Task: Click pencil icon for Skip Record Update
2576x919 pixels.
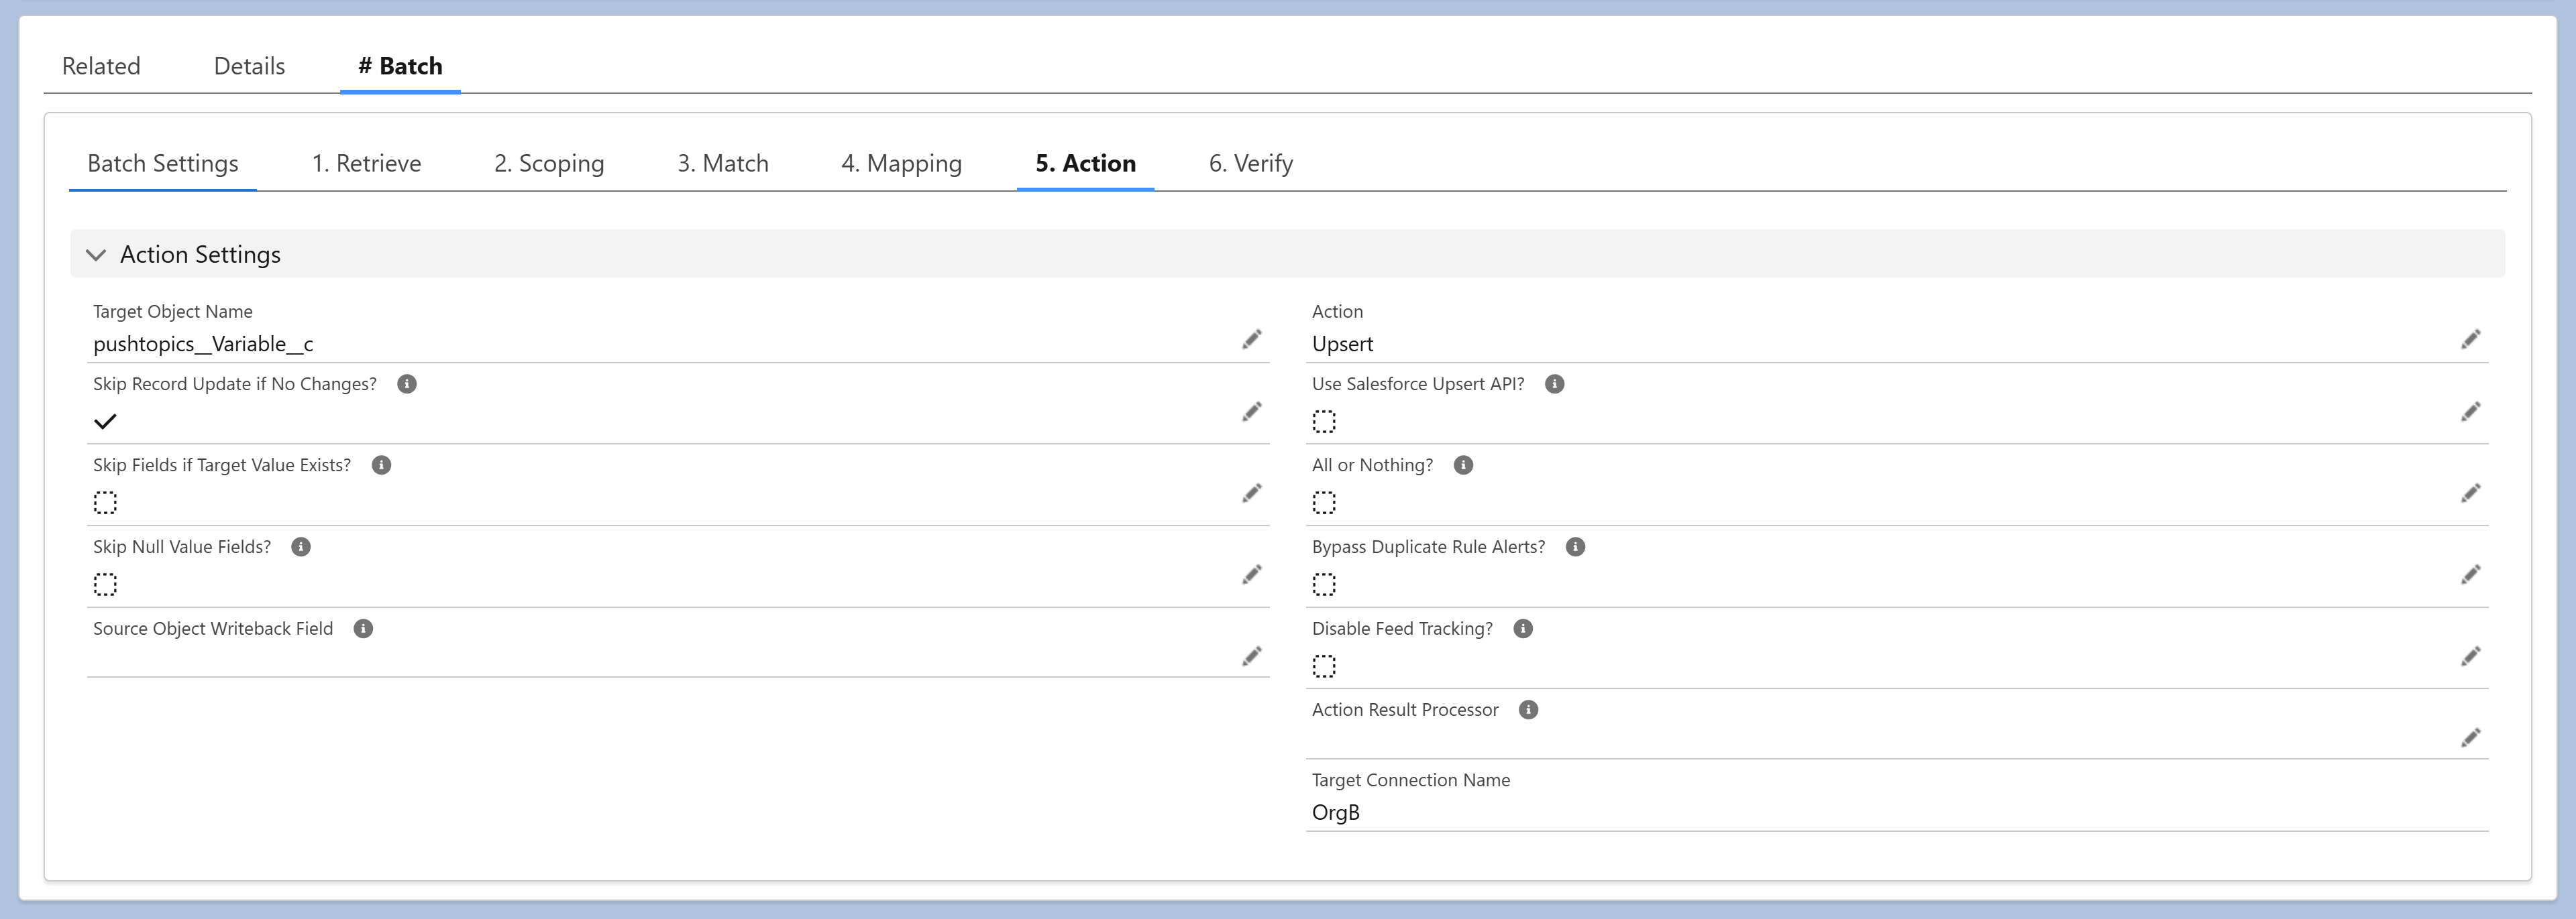Action: coord(1251,412)
